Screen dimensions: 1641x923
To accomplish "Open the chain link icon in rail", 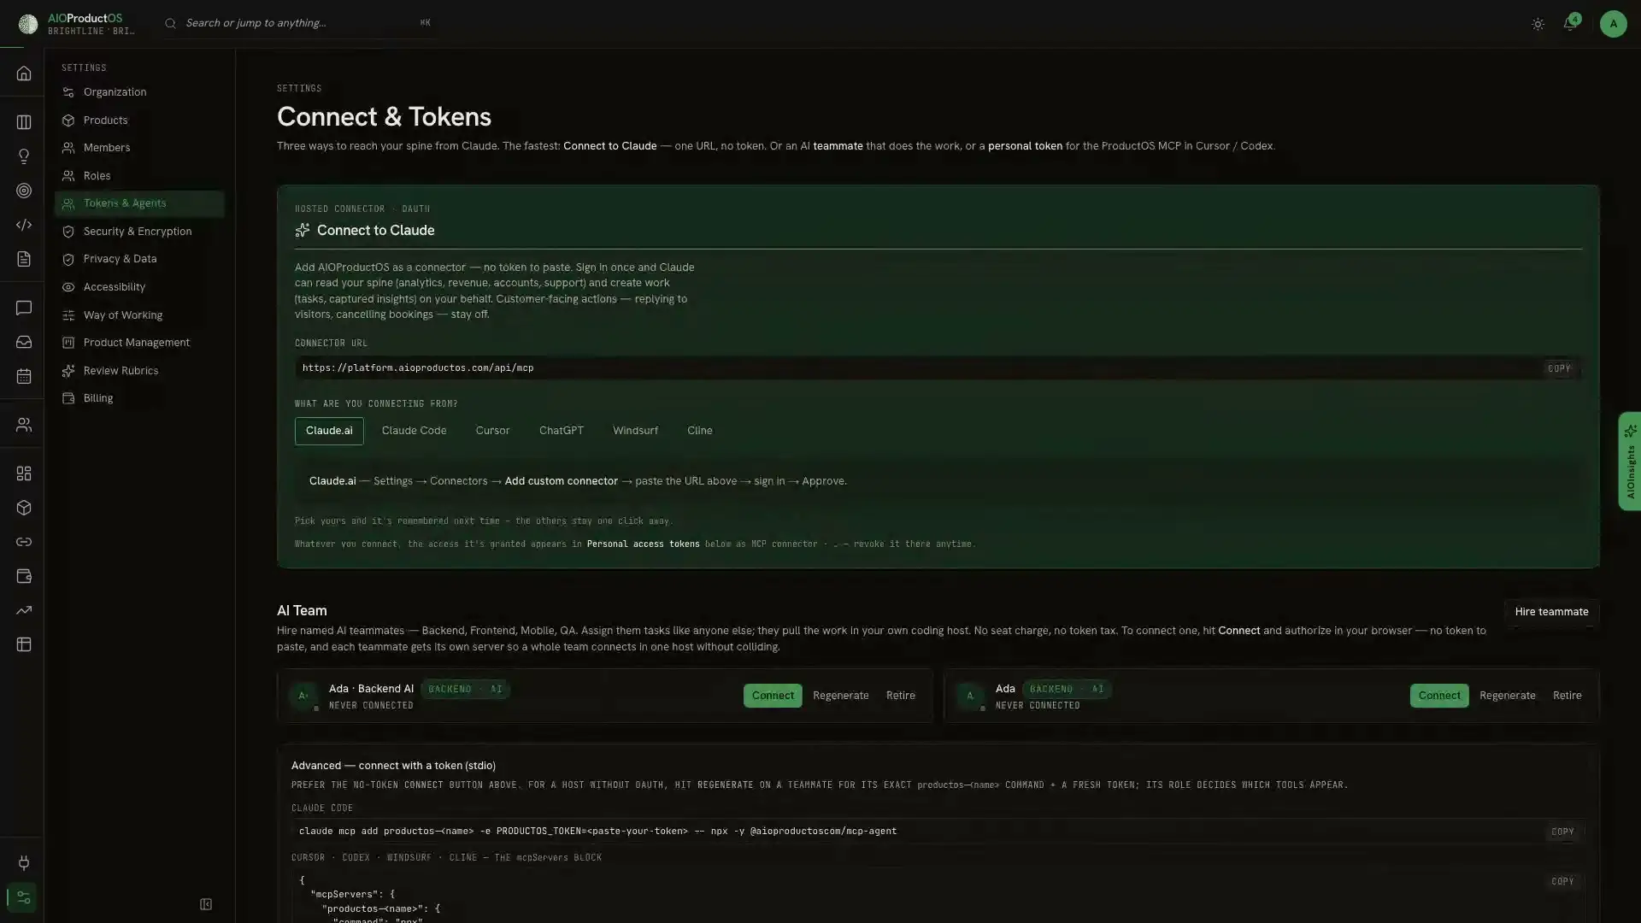I will pyautogui.click(x=24, y=542).
